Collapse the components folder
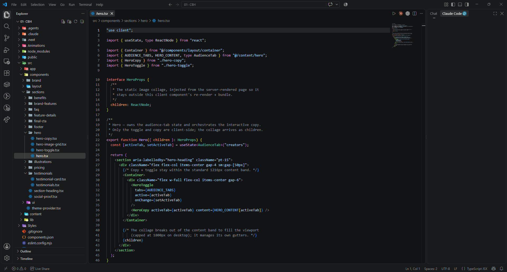The image size is (507, 272). (x=21, y=74)
